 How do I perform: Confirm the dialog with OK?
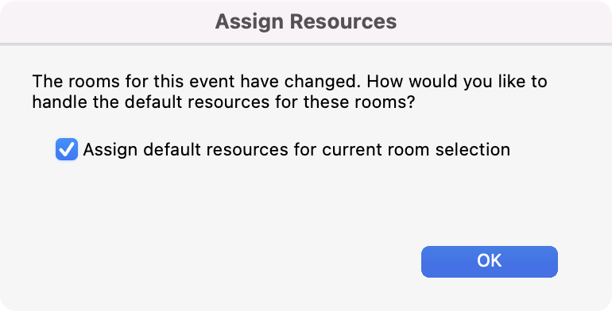pyautogui.click(x=489, y=262)
